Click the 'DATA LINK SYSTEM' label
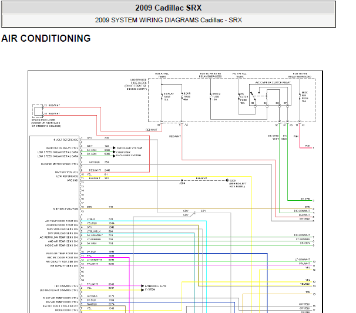Viewport: 356px width, 313px height. pyautogui.click(x=129, y=156)
